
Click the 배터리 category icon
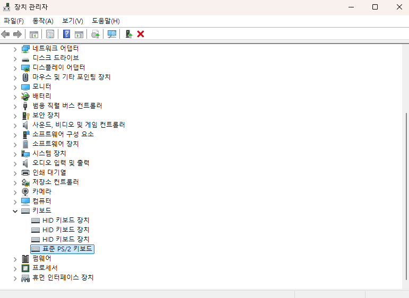25,97
